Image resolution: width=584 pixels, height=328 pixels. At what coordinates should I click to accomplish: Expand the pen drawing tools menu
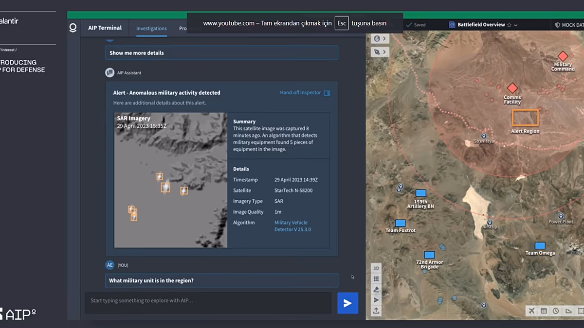click(x=380, y=52)
